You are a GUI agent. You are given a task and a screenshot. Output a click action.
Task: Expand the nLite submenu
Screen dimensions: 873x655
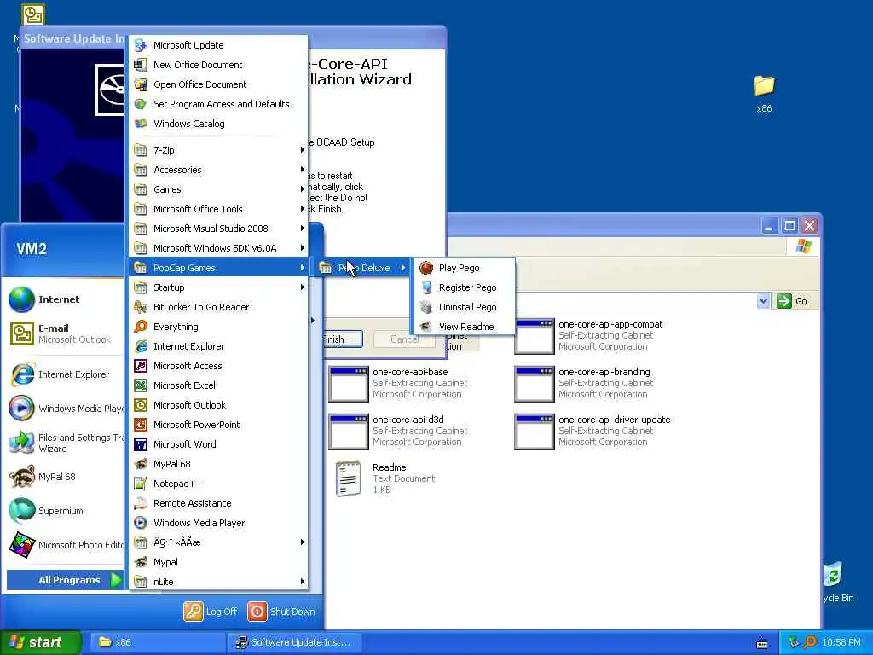pos(218,582)
